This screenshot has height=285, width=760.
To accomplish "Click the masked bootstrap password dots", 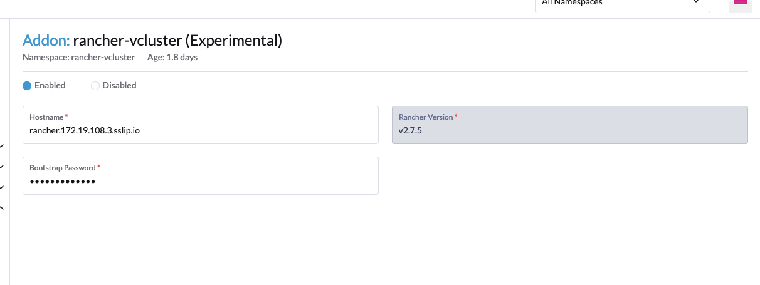I will (x=62, y=182).
